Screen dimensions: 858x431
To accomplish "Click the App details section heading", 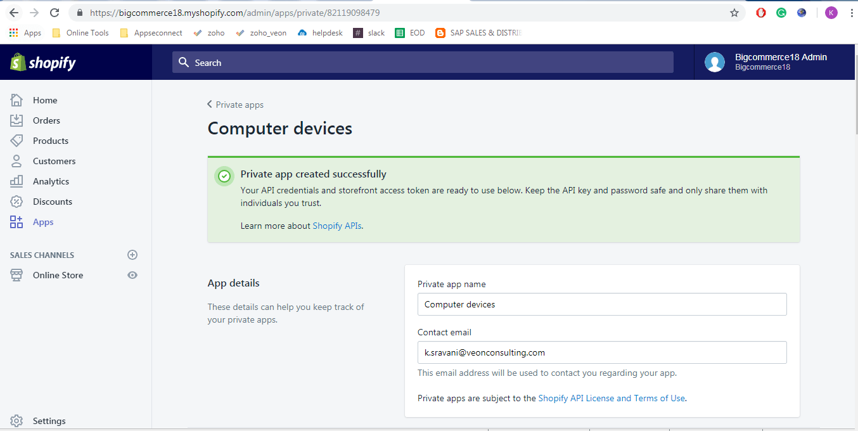I will [234, 283].
